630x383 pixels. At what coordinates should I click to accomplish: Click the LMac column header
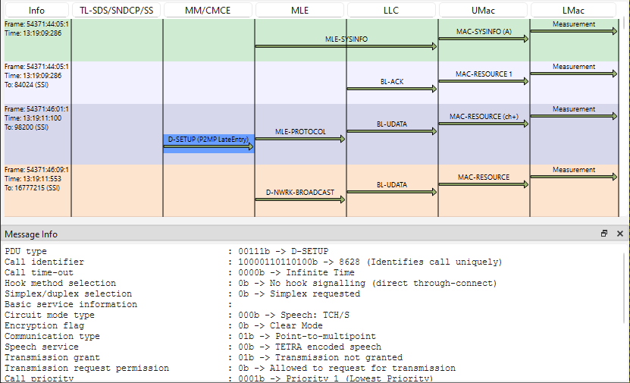[574, 10]
